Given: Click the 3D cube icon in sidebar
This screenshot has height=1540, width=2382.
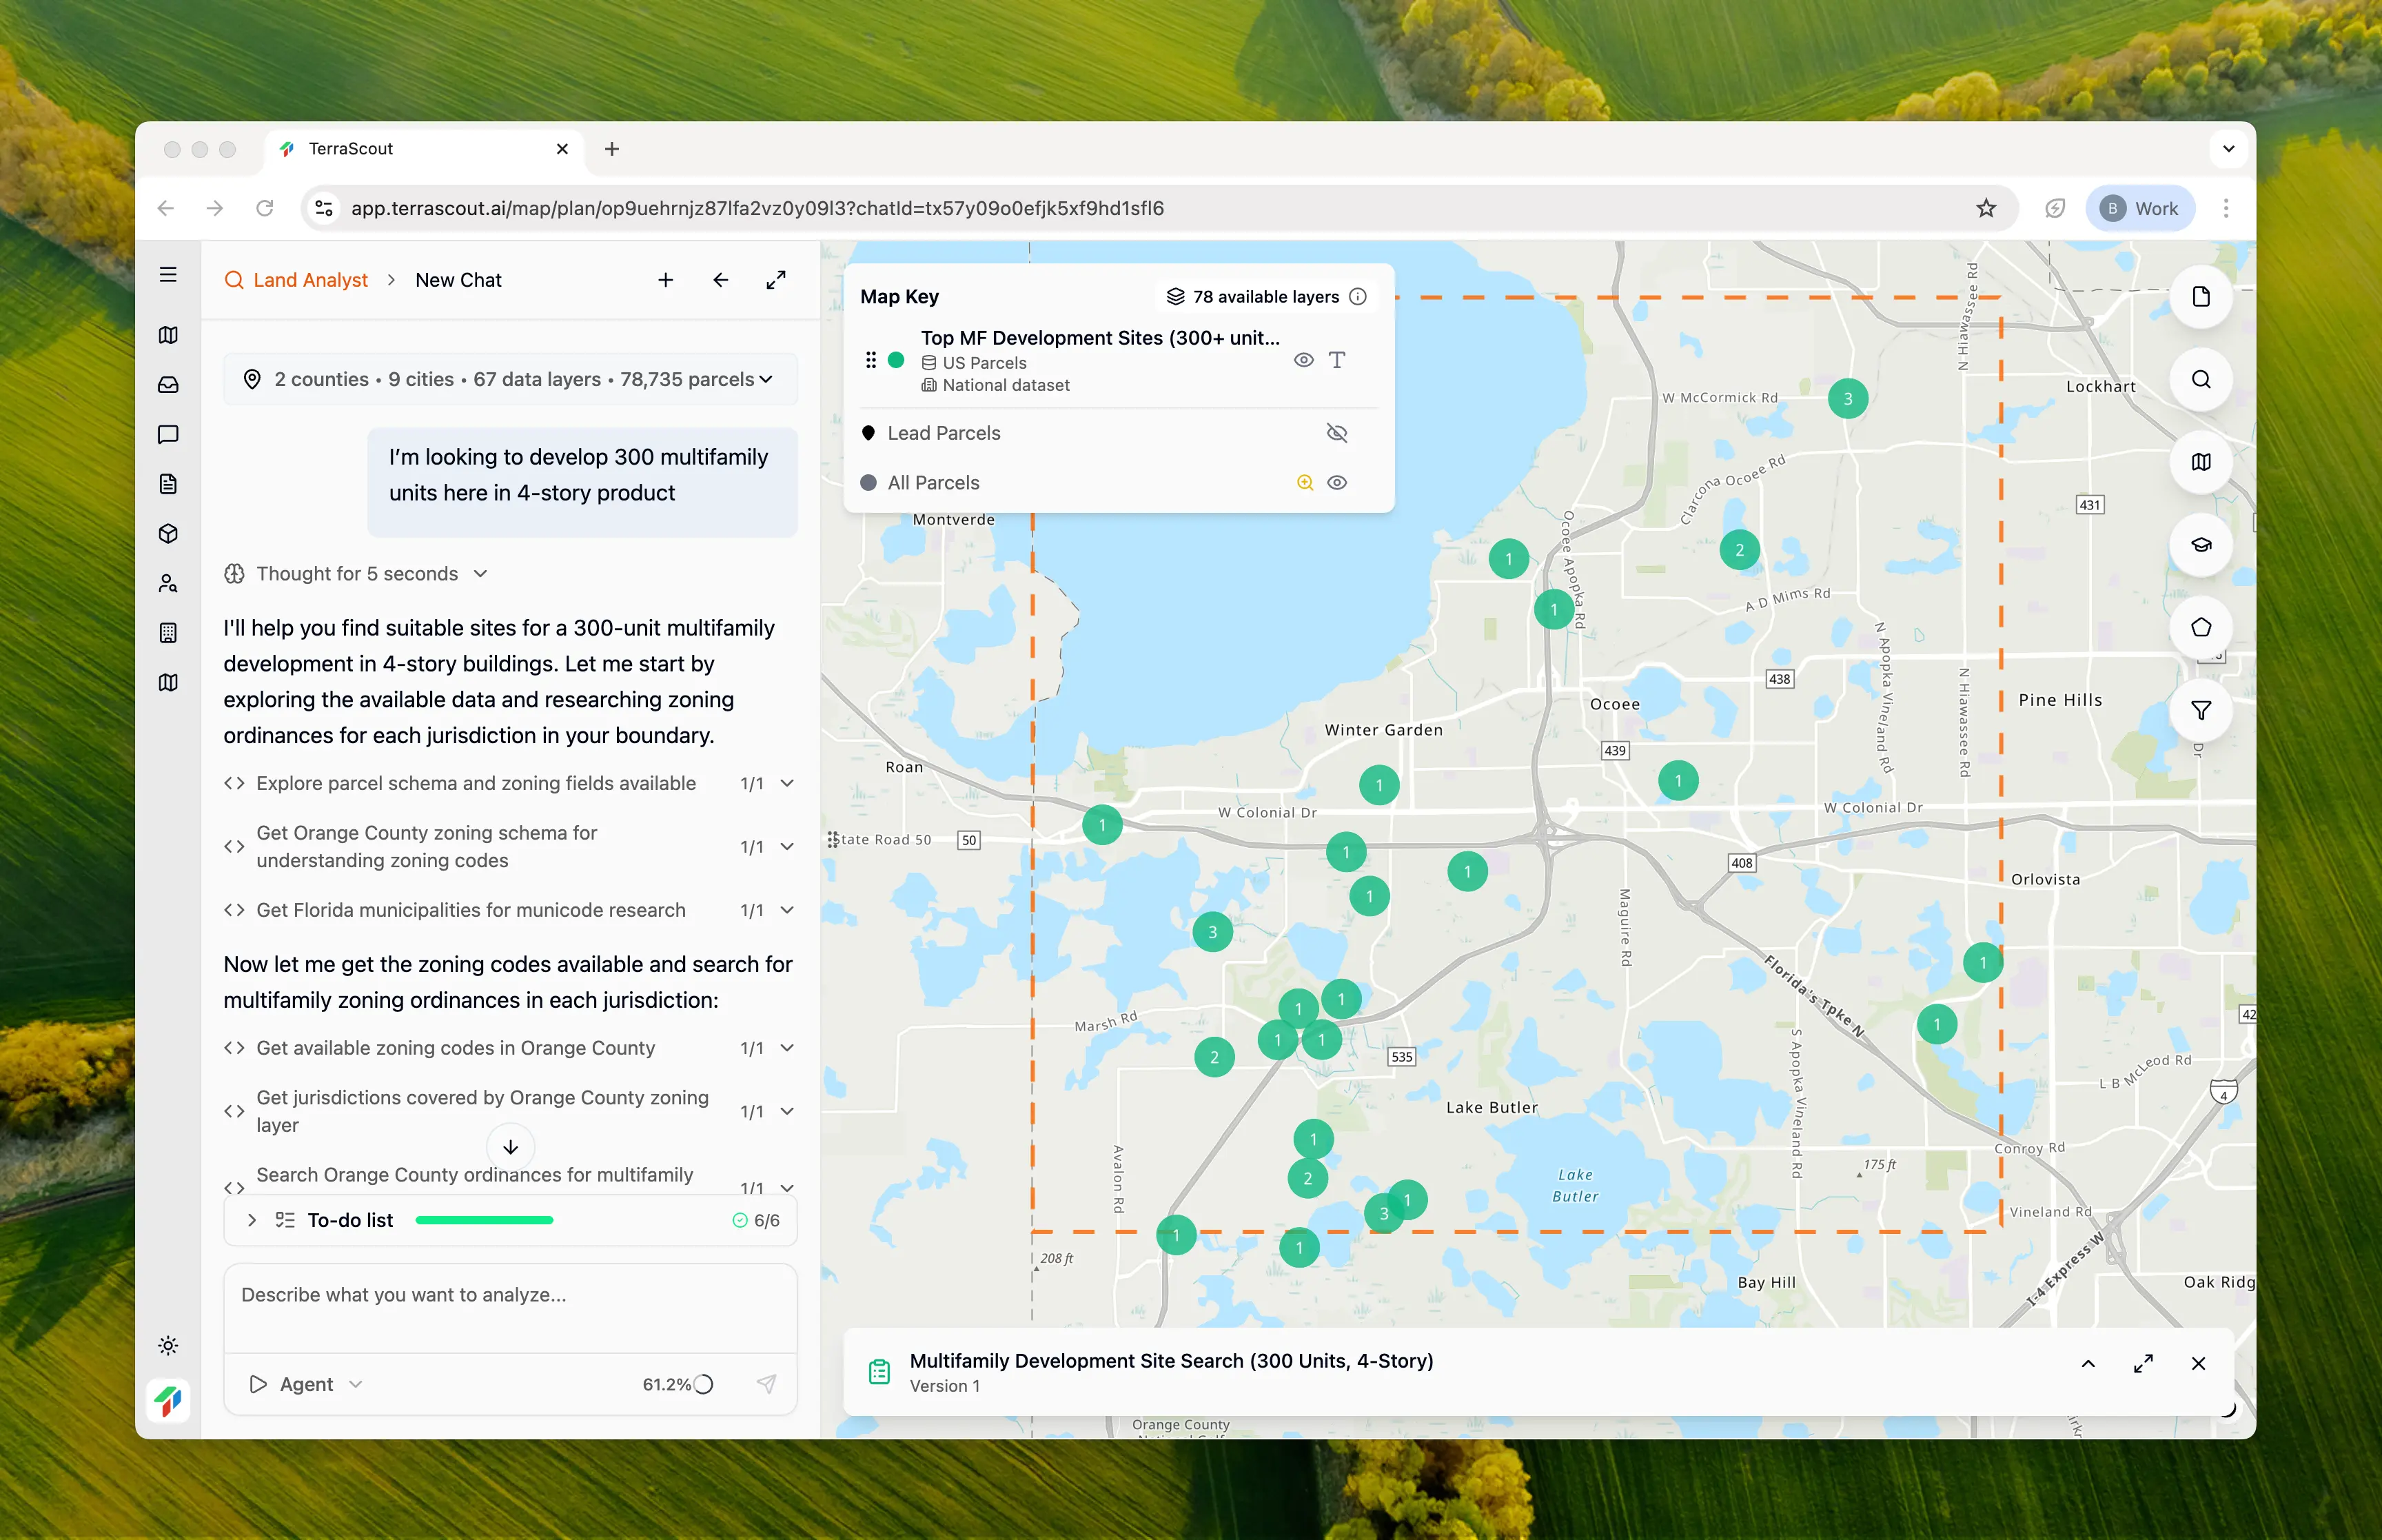Looking at the screenshot, I should [168, 534].
